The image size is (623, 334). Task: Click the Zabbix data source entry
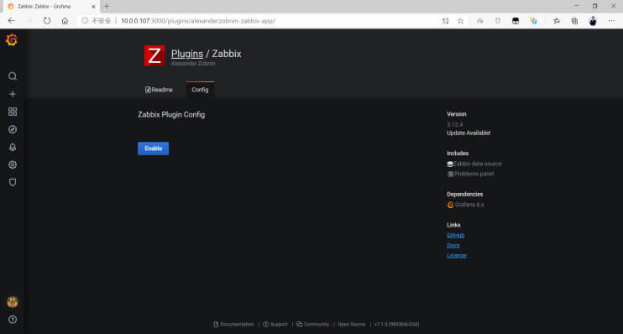(x=474, y=164)
